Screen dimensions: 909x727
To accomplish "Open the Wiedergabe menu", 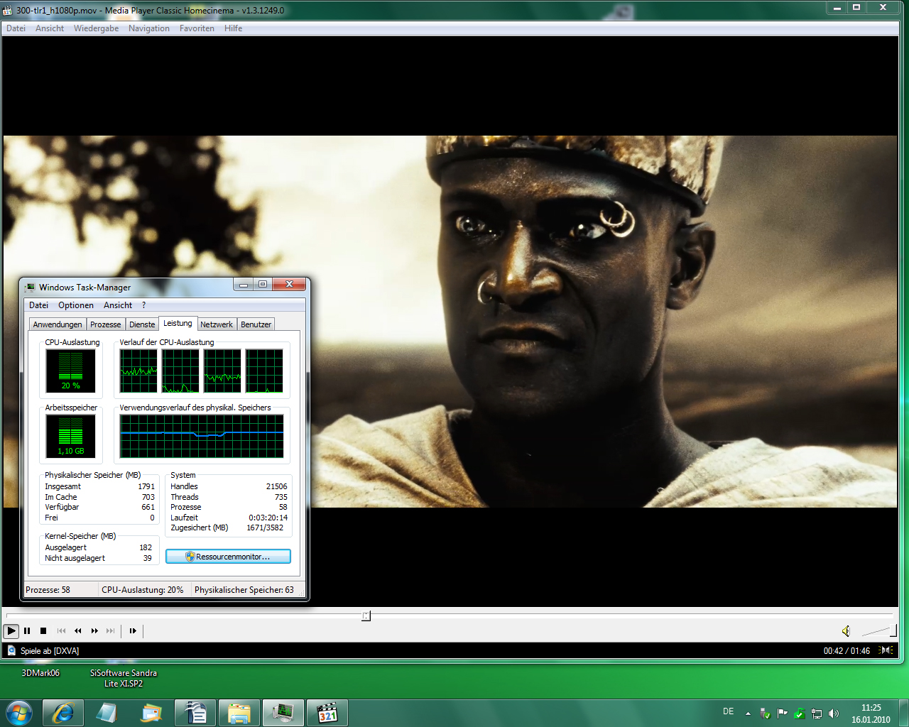I will [96, 28].
